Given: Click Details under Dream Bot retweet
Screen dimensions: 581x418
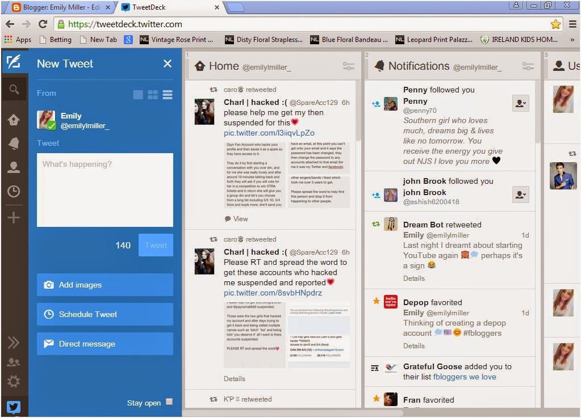Looking at the screenshot, I should (414, 278).
